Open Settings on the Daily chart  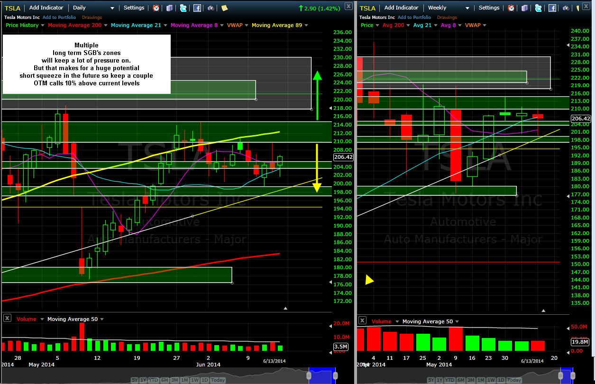[134, 8]
